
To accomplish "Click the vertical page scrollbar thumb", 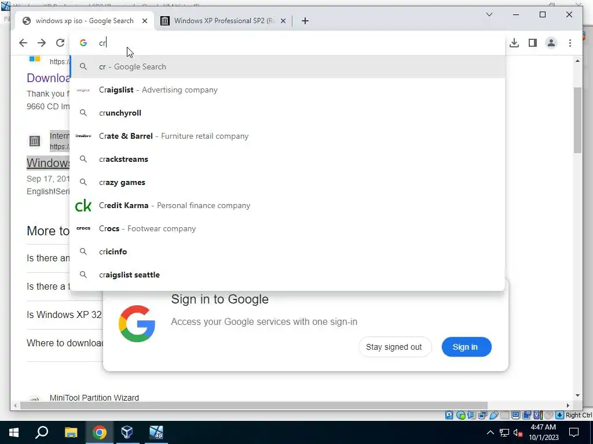I will tap(577, 120).
